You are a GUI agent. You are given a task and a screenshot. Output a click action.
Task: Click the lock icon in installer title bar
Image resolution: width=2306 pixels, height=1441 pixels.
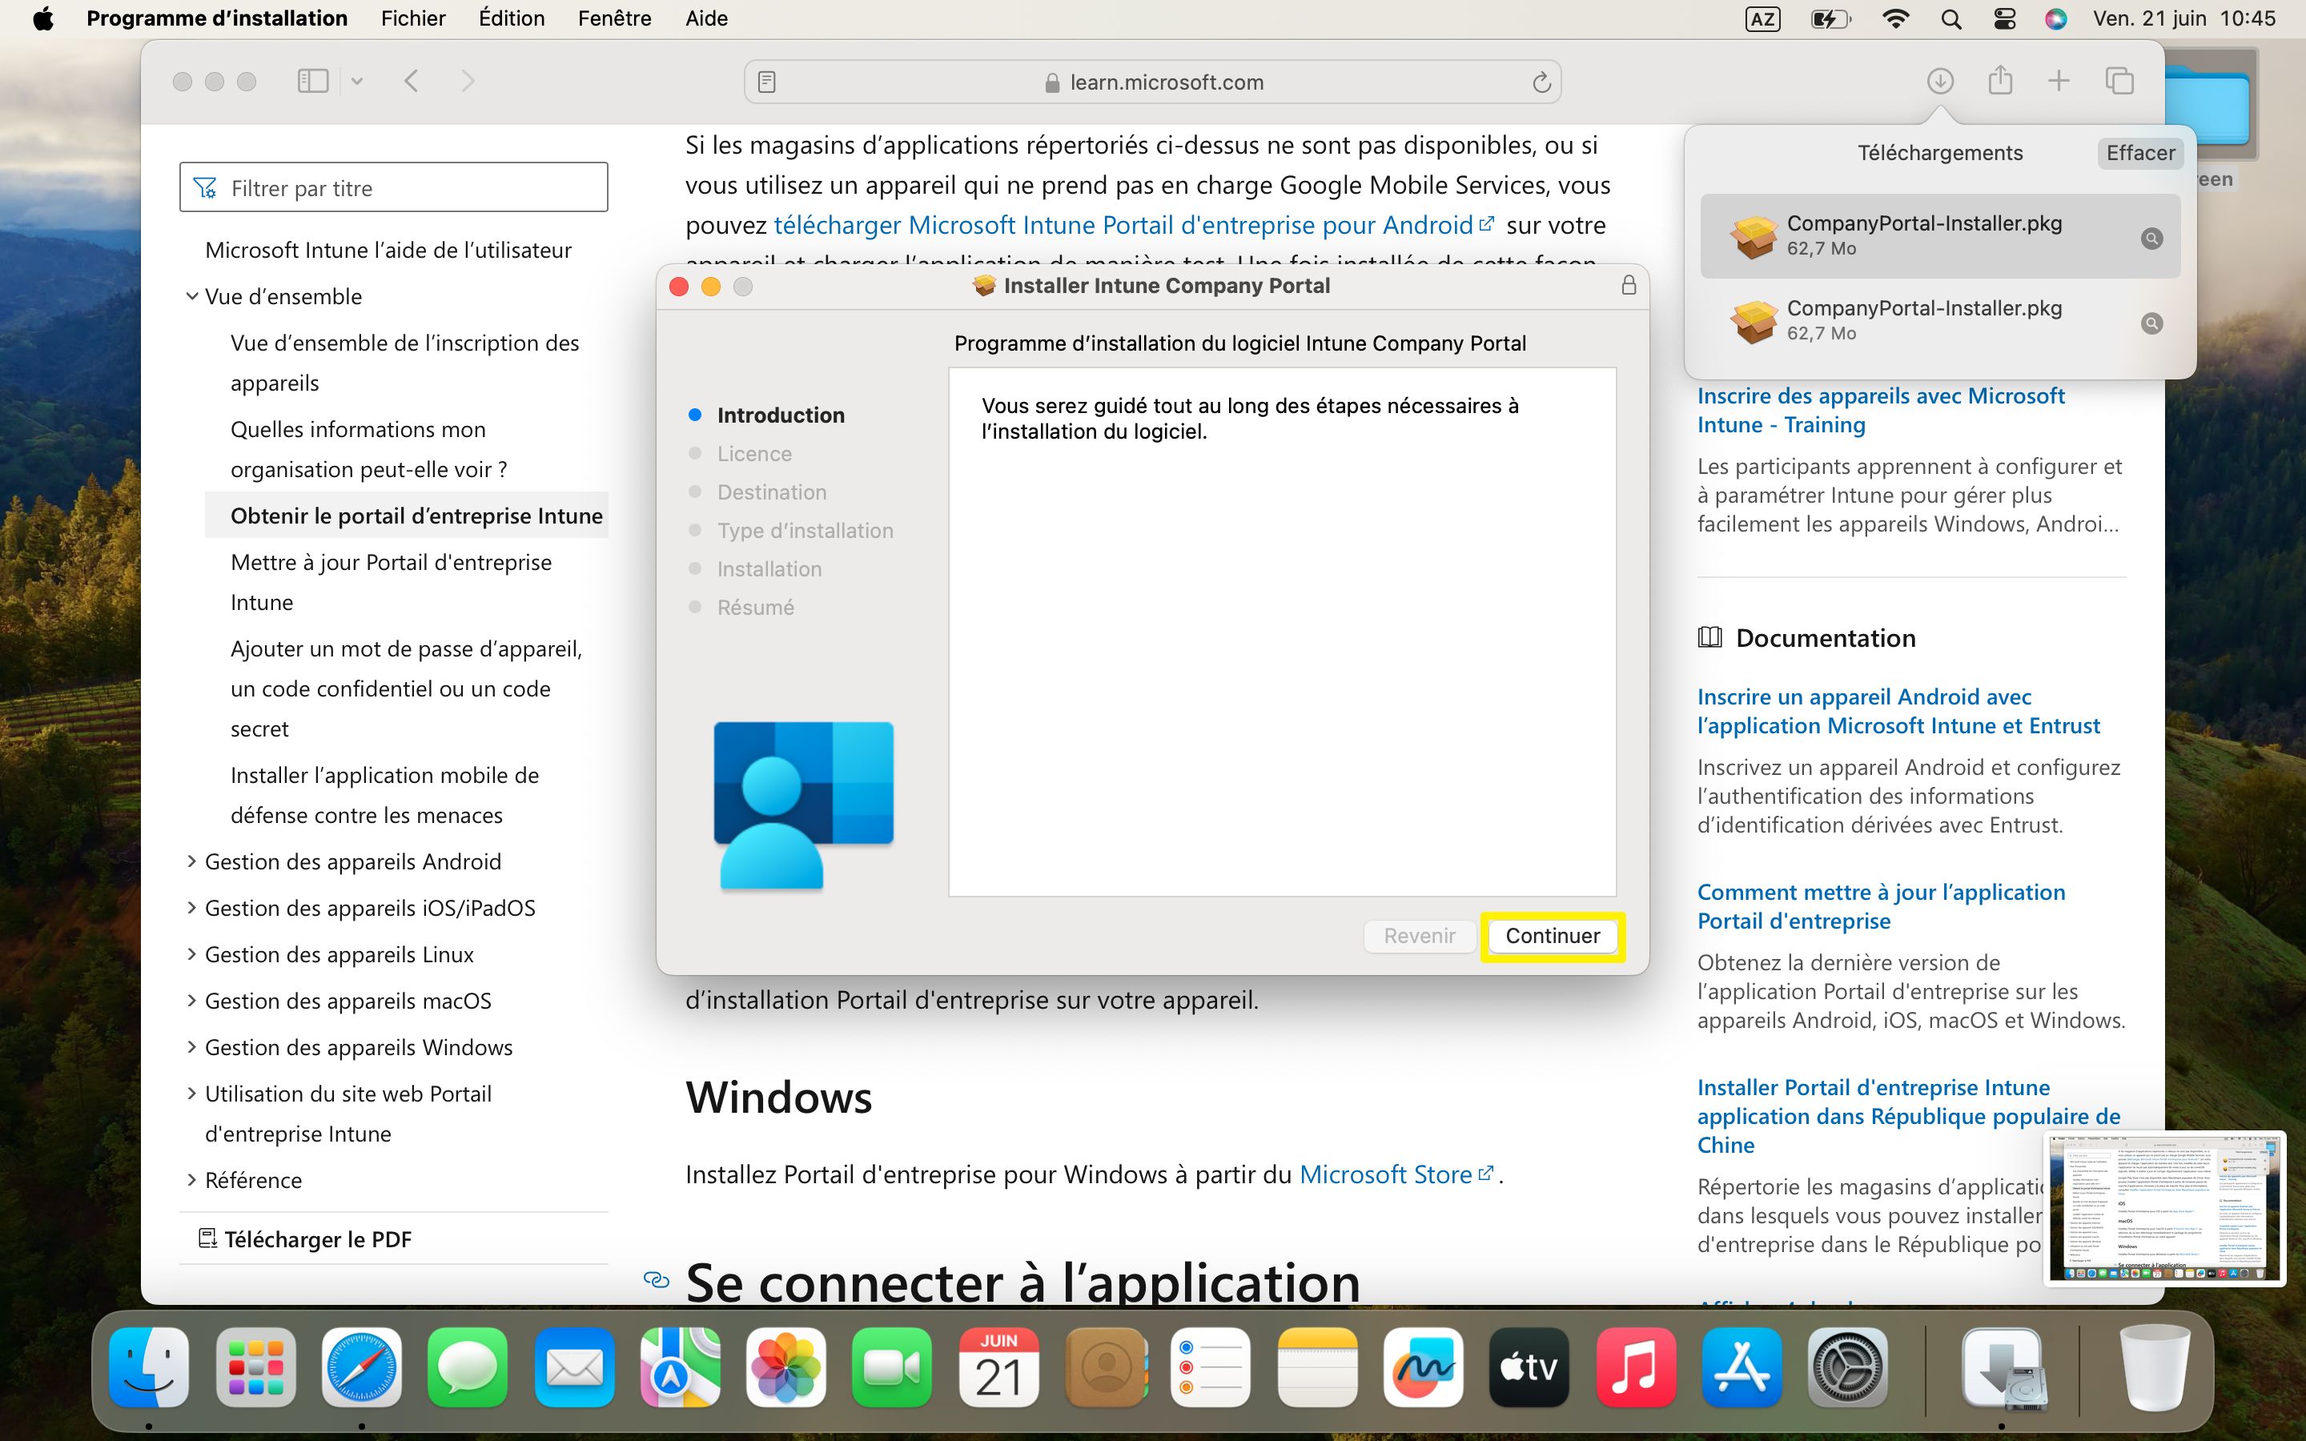[x=1629, y=285]
